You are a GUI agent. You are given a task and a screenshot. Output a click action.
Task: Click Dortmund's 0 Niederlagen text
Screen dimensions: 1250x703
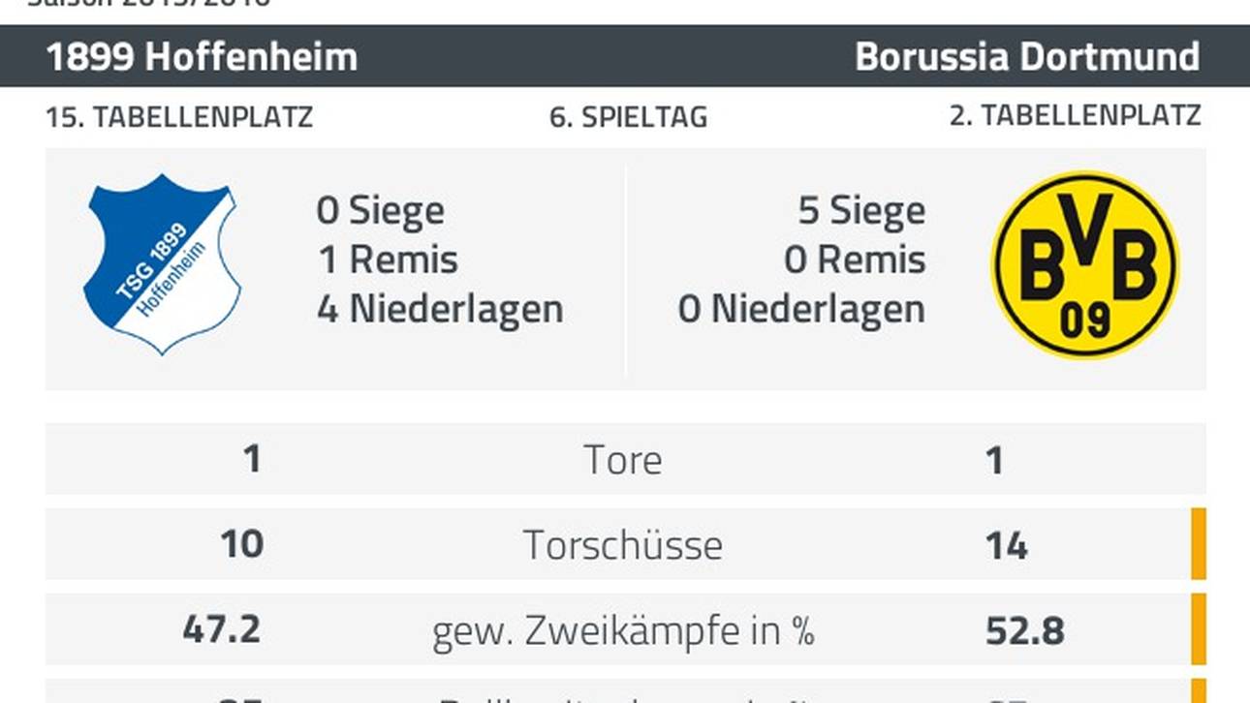coord(801,310)
